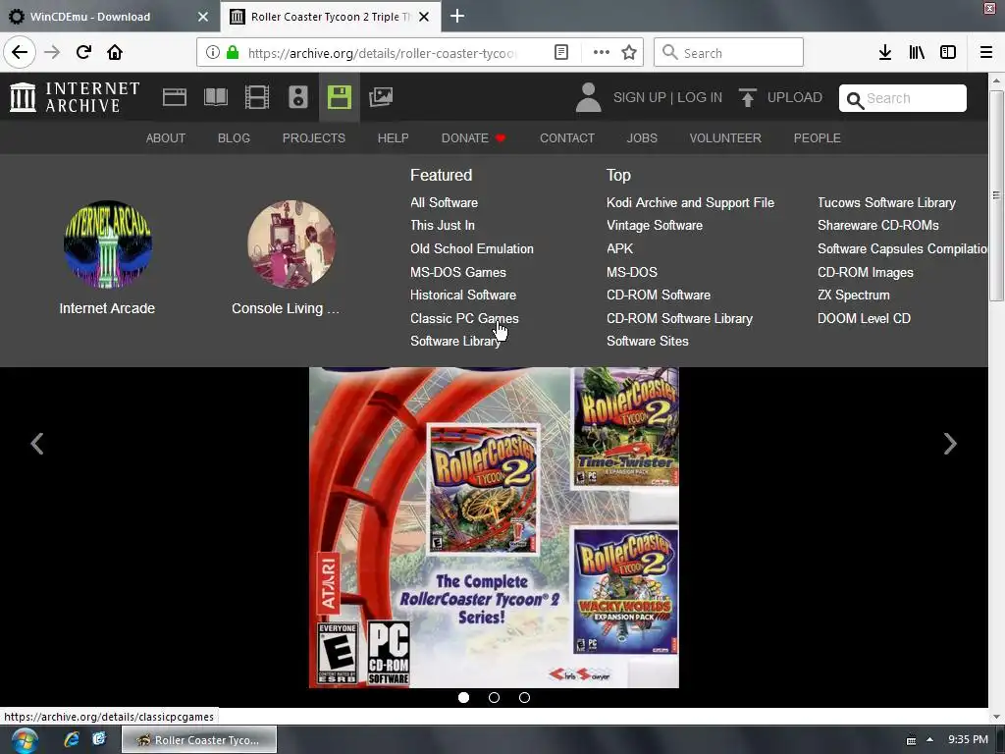Screen dimensions: 1005x754
Task: Open the PEOPLE nav link
Action: pos(818,137)
